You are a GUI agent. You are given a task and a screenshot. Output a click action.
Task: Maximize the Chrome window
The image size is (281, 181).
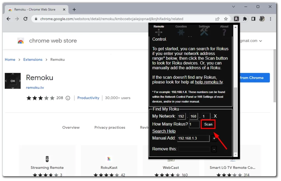[258, 7]
